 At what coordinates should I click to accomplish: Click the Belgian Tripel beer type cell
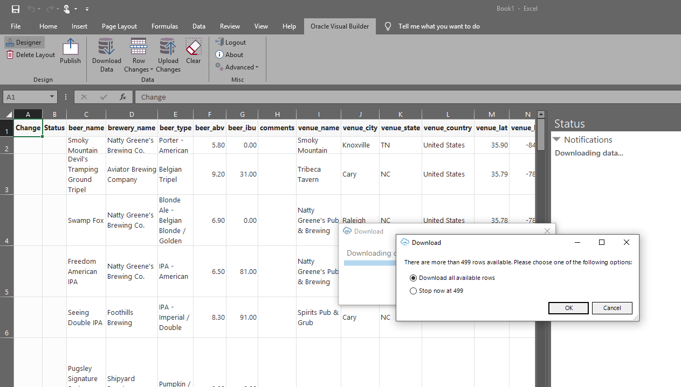(x=175, y=174)
